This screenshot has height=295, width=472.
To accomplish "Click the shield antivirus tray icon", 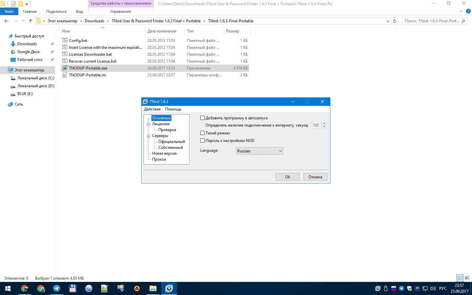I will pos(409,288).
